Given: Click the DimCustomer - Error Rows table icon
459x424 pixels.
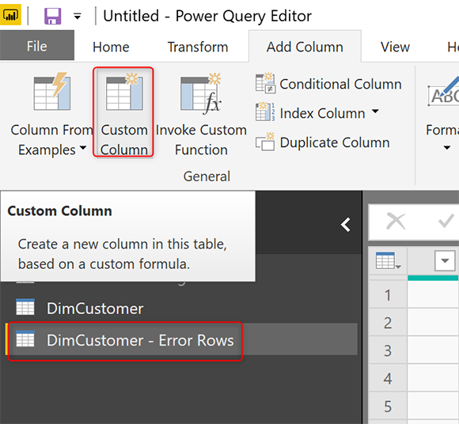Looking at the screenshot, I should (x=25, y=339).
